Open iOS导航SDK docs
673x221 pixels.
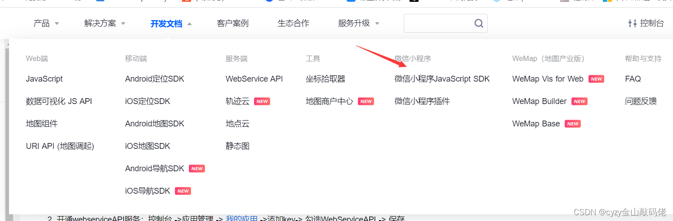[x=148, y=191]
